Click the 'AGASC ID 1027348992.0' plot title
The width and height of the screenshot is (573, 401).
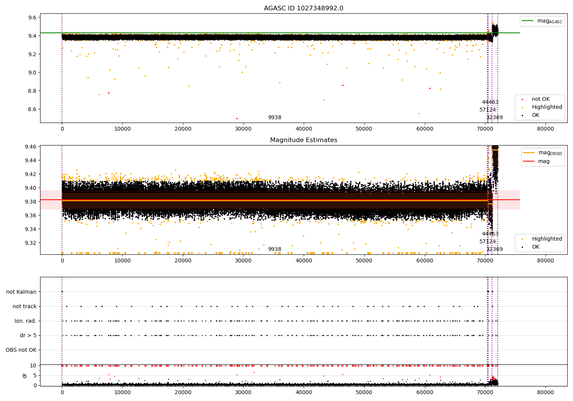click(x=303, y=8)
